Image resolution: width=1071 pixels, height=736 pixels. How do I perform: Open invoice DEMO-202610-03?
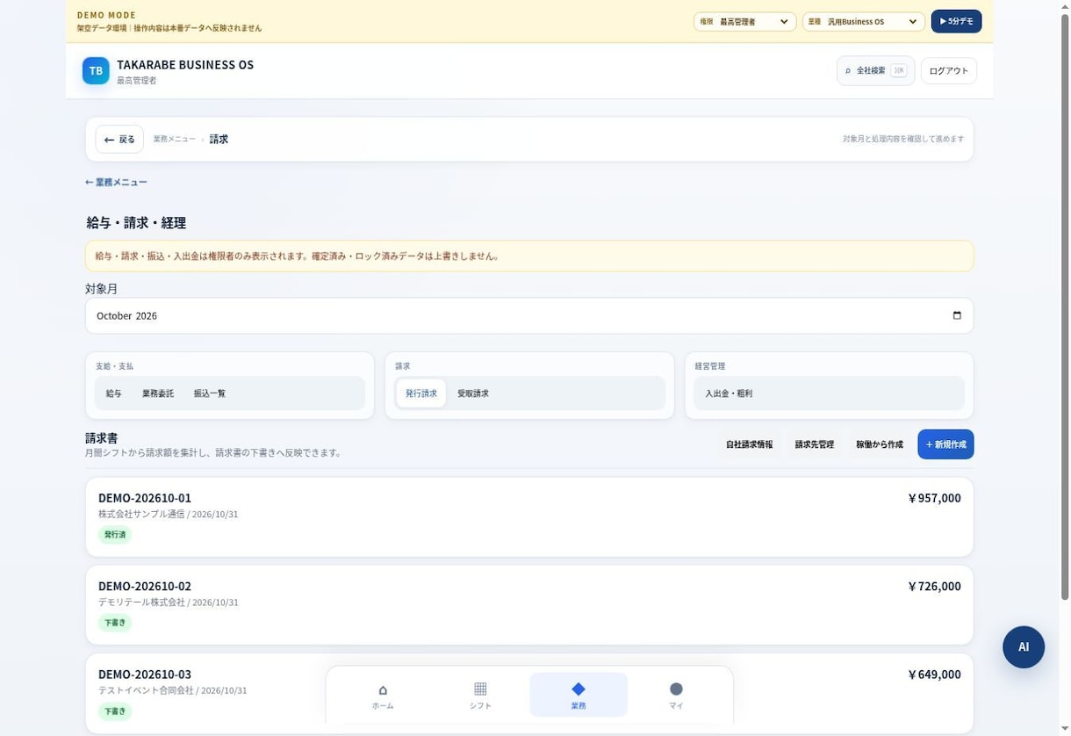click(x=529, y=693)
